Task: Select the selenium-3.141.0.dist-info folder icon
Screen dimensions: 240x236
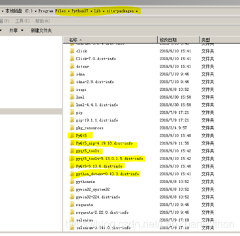Action: coord(72,228)
